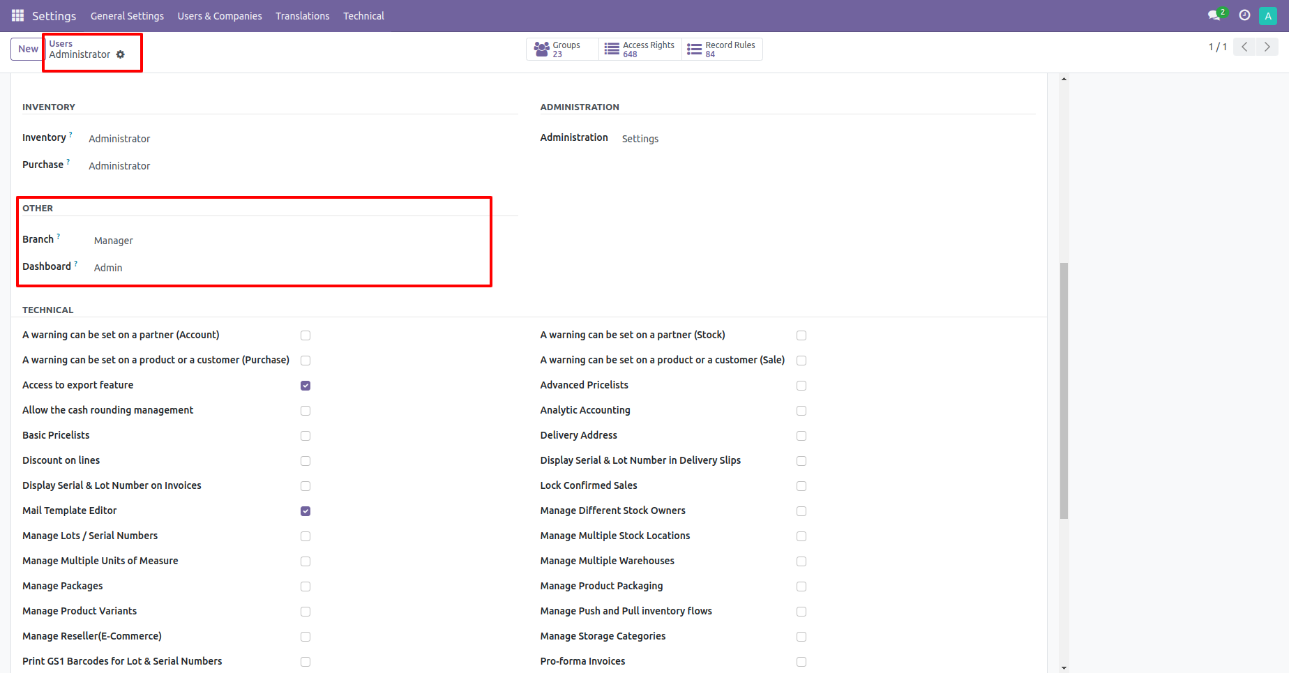
Task: Click the New button
Action: point(28,49)
